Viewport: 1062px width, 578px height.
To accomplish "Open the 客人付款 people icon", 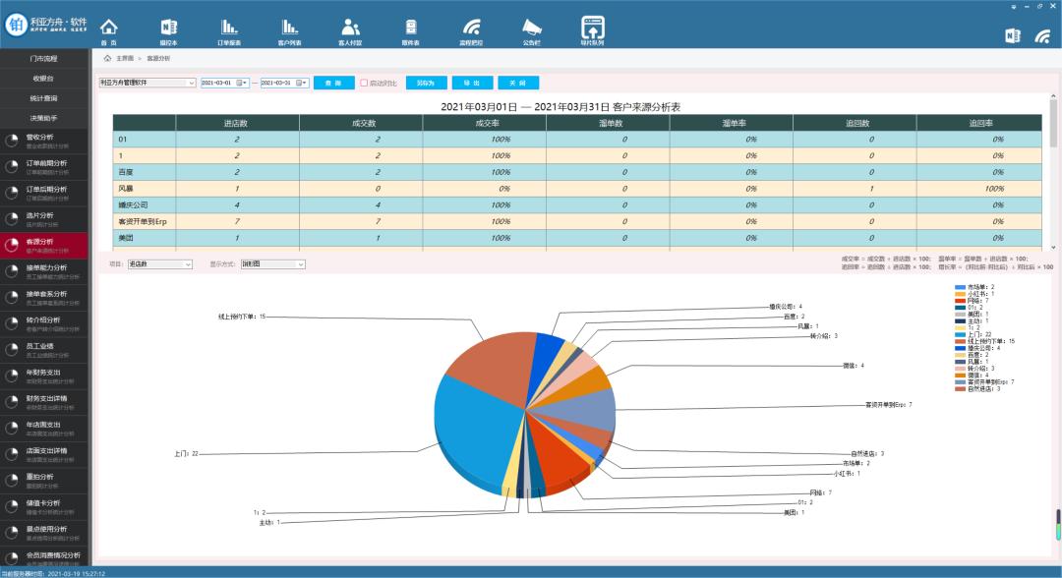I will (350, 30).
